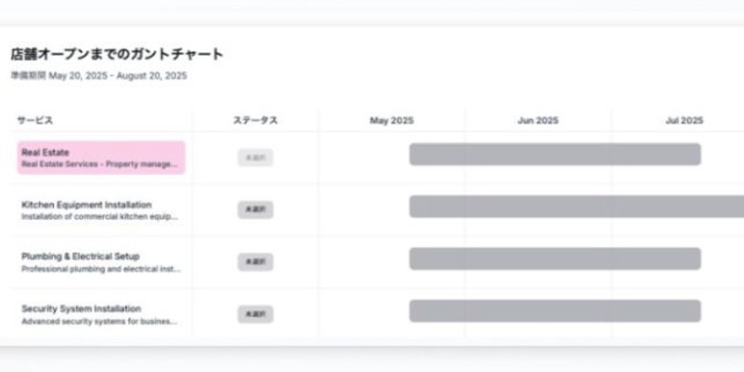Select the highlighted Real Estate service row
744x372 pixels.
(101, 157)
